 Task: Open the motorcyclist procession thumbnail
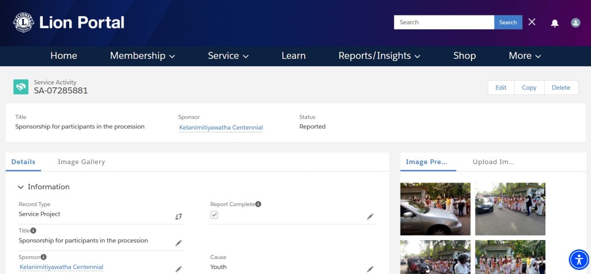[435, 257]
